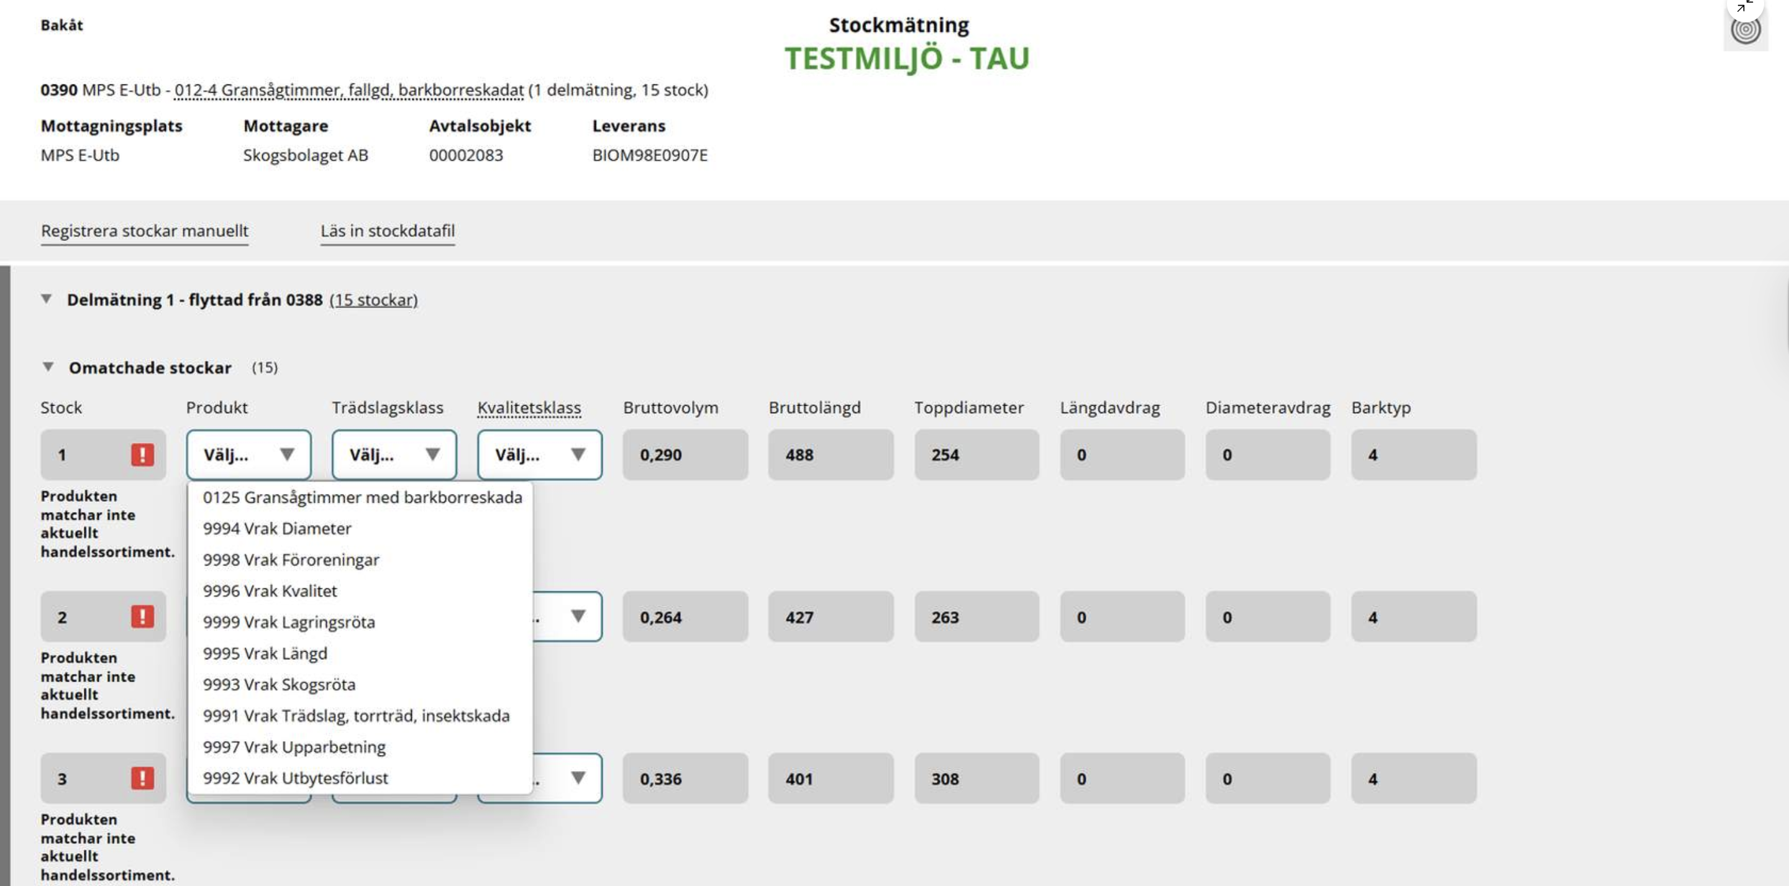Open the Kvalitetsklass dropdown for stock 1

click(540, 454)
